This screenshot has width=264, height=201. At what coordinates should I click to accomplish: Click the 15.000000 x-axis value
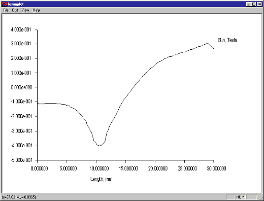click(128, 169)
